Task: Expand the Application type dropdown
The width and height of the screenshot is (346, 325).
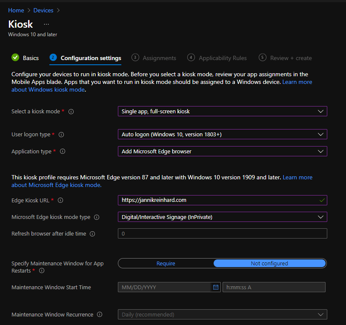Action: (x=222, y=151)
